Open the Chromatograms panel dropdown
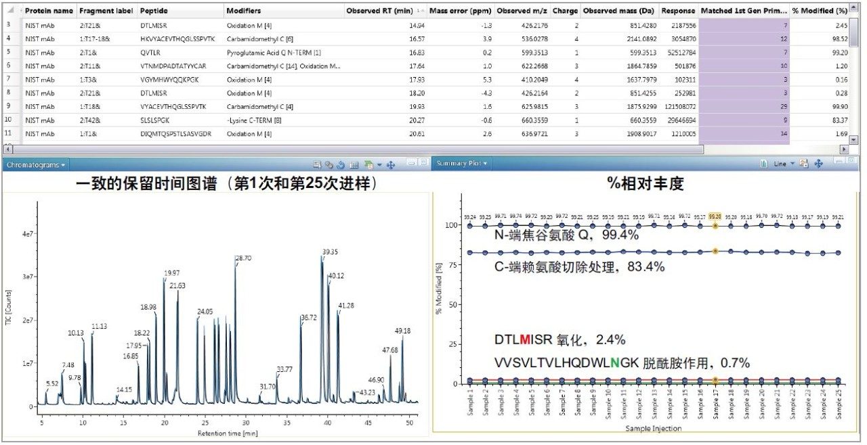The width and height of the screenshot is (867, 445). point(35,164)
